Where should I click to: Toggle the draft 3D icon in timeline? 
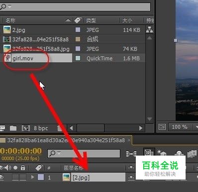click(x=162, y=153)
